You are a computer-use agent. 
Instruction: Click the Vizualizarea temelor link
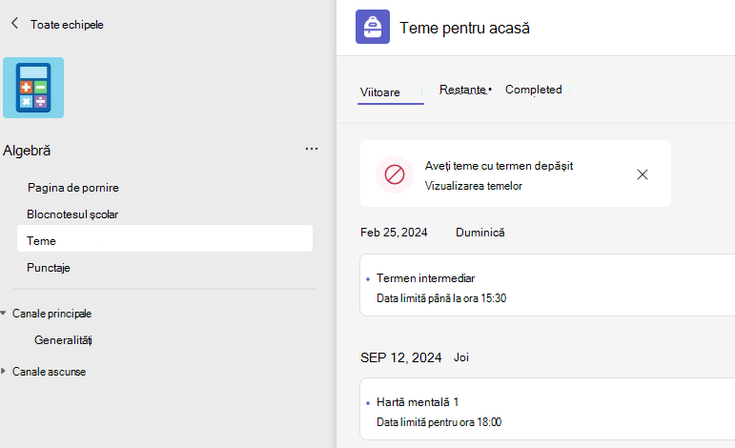pyautogui.click(x=474, y=186)
